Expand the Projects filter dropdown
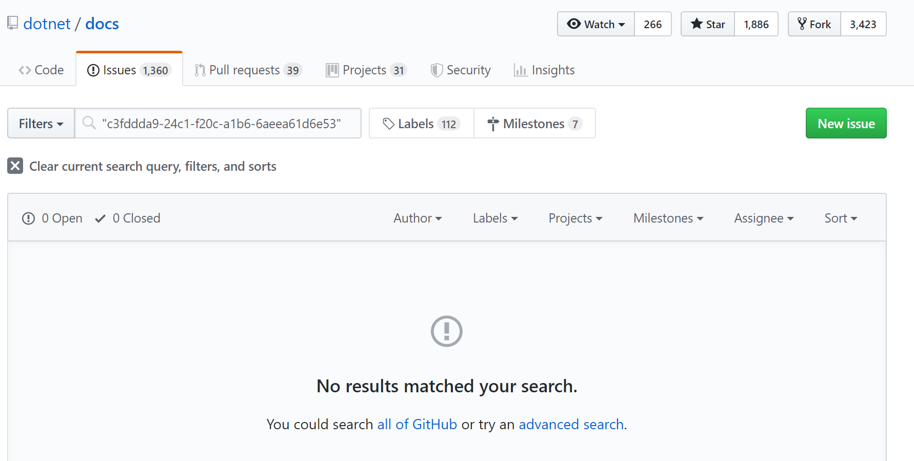The width and height of the screenshot is (914, 461). 575,218
